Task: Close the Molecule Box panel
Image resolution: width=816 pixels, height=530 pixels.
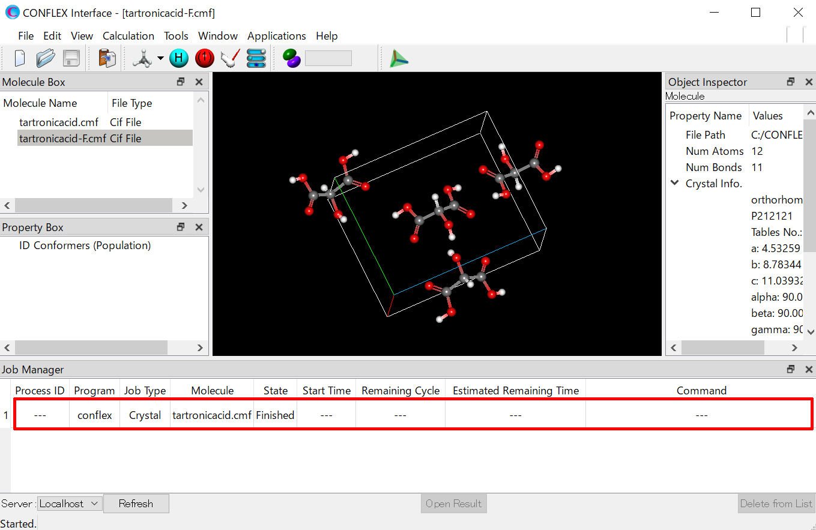Action: point(199,82)
